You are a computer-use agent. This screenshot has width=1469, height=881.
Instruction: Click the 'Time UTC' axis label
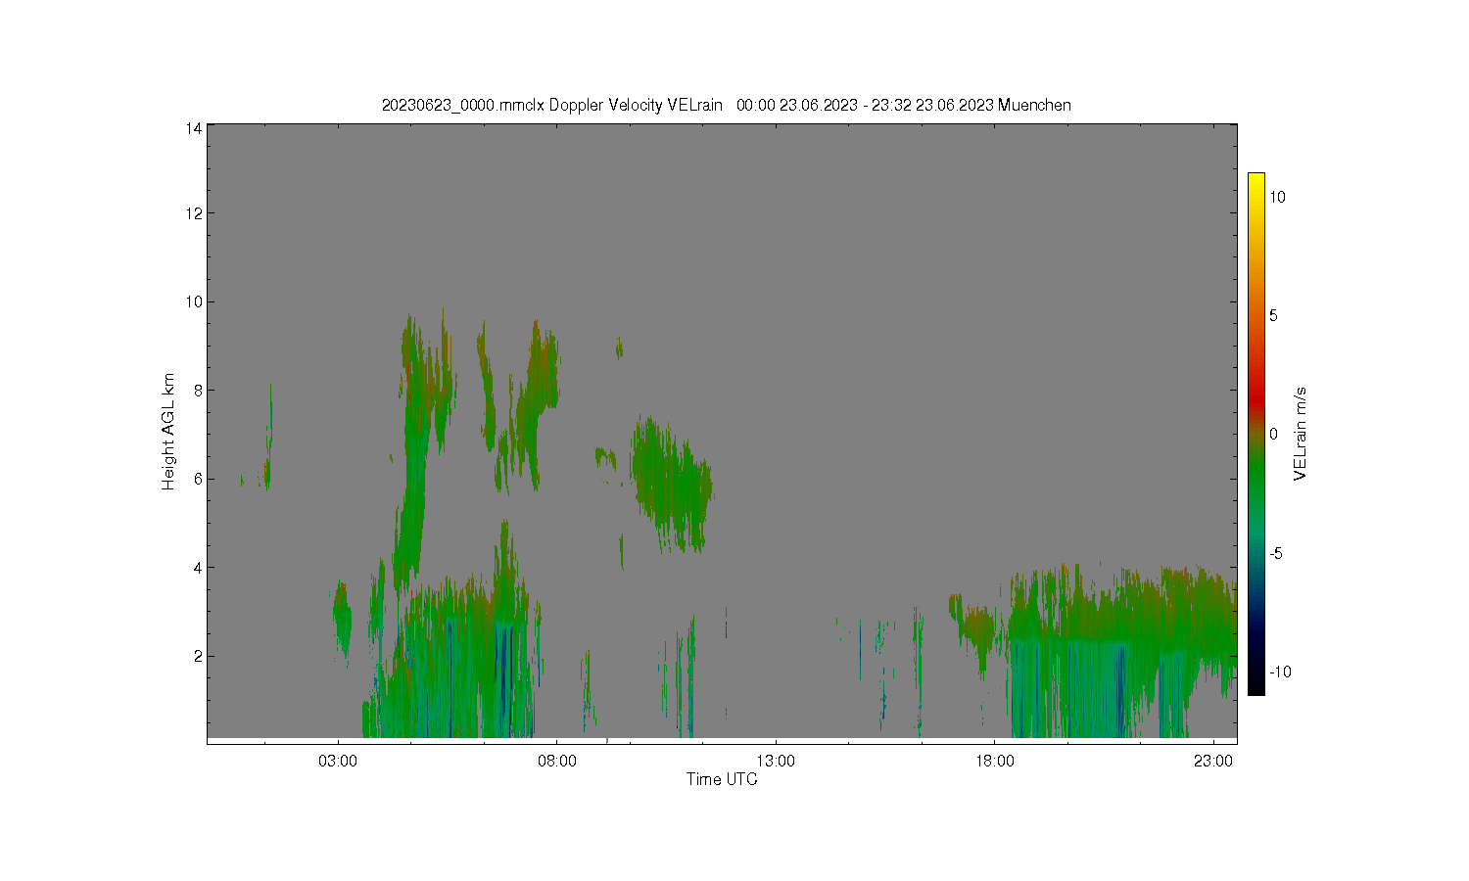click(722, 779)
